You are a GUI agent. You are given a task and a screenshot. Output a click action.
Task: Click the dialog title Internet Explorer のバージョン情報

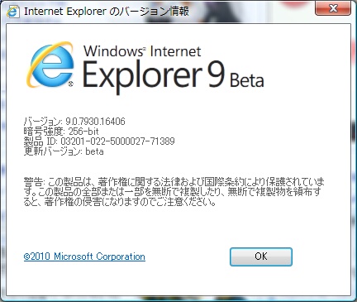tap(107, 12)
